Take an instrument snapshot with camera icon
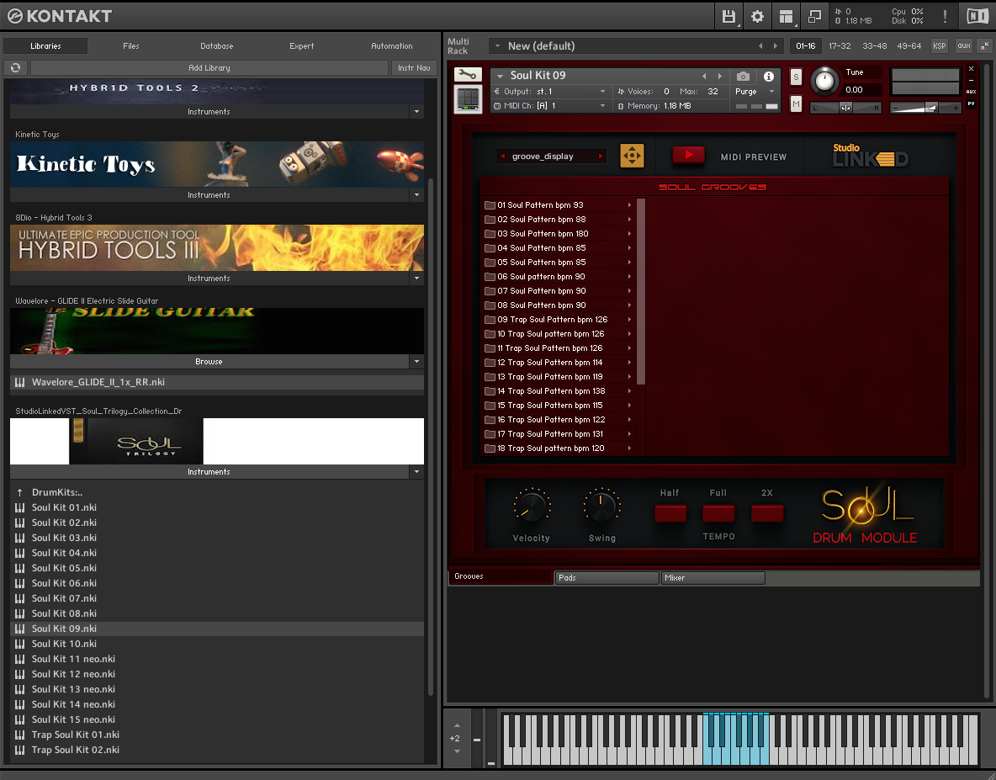The width and height of the screenshot is (996, 780). (x=743, y=77)
